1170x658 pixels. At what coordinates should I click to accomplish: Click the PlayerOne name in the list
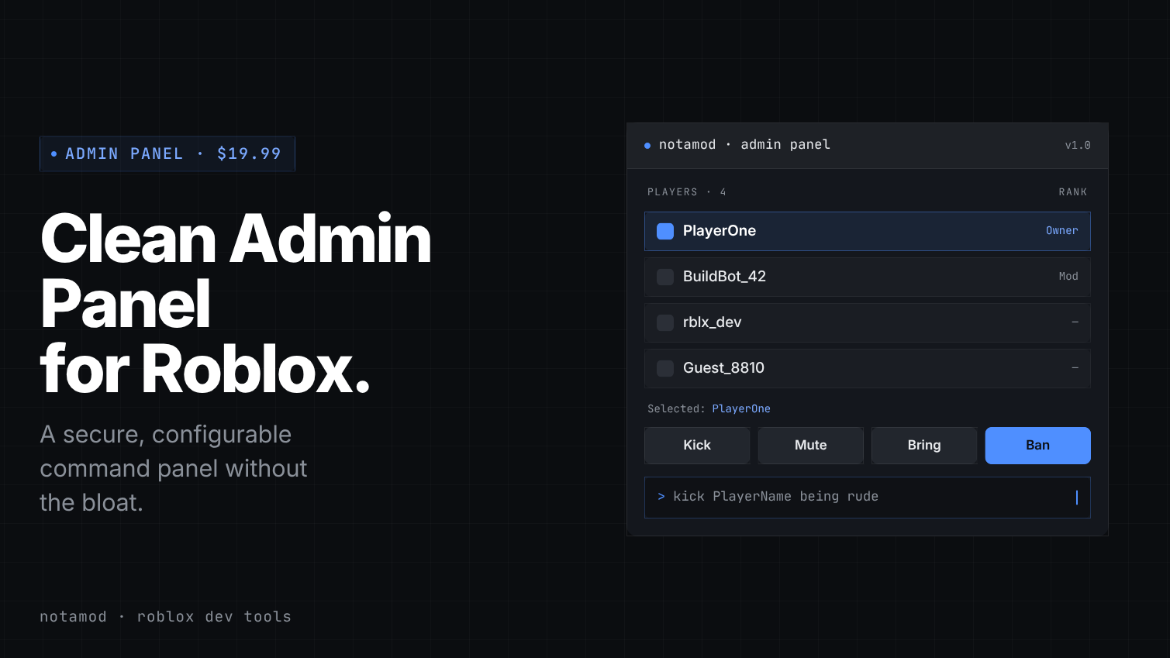(x=720, y=231)
